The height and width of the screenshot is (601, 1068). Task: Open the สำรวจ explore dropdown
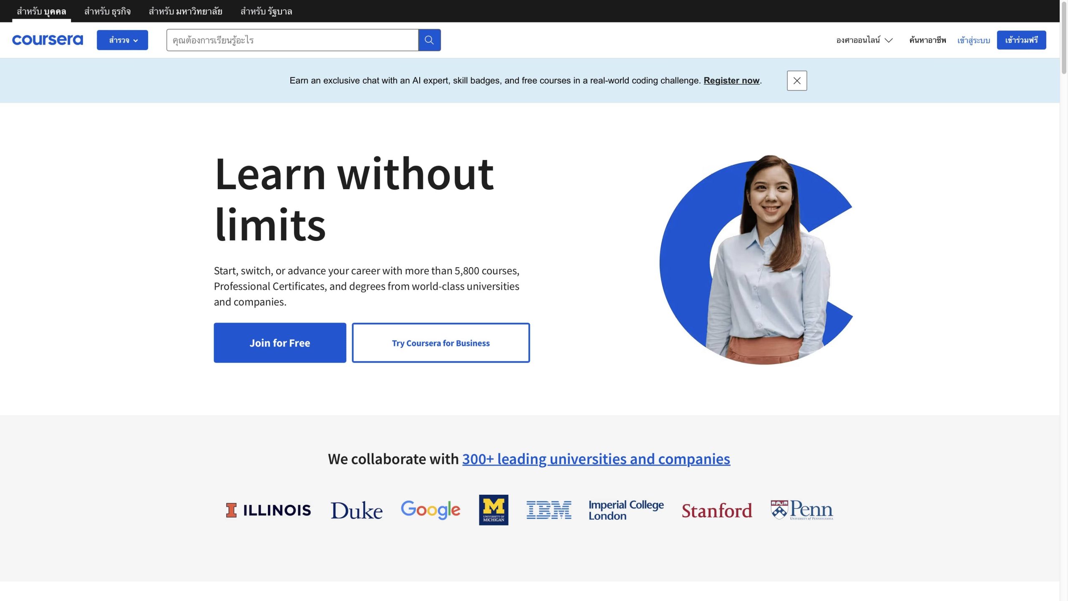(122, 40)
